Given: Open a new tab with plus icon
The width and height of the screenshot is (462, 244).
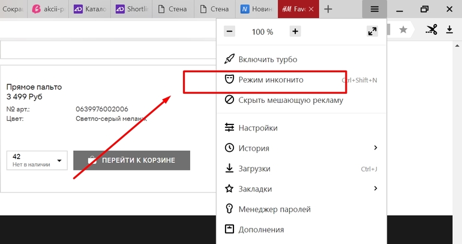Looking at the screenshot, I should 328,9.
